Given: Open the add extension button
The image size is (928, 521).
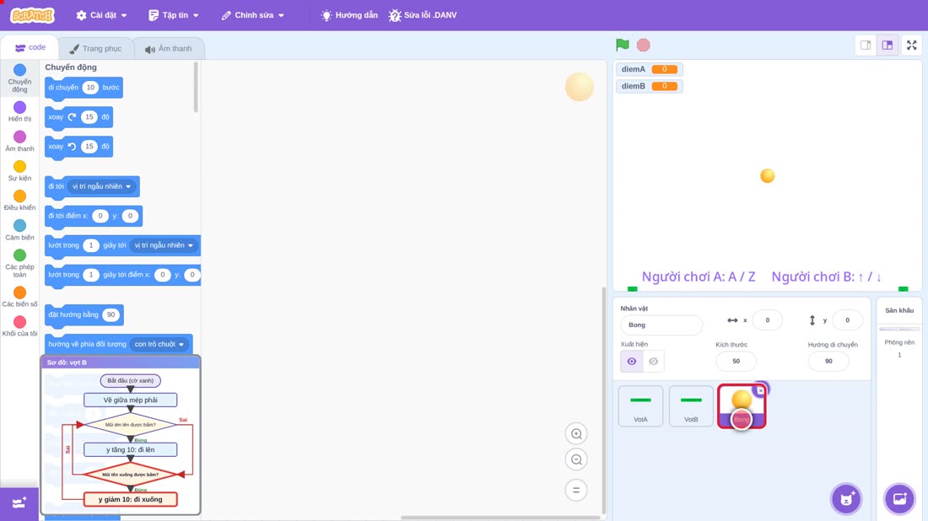Looking at the screenshot, I should pos(19,503).
